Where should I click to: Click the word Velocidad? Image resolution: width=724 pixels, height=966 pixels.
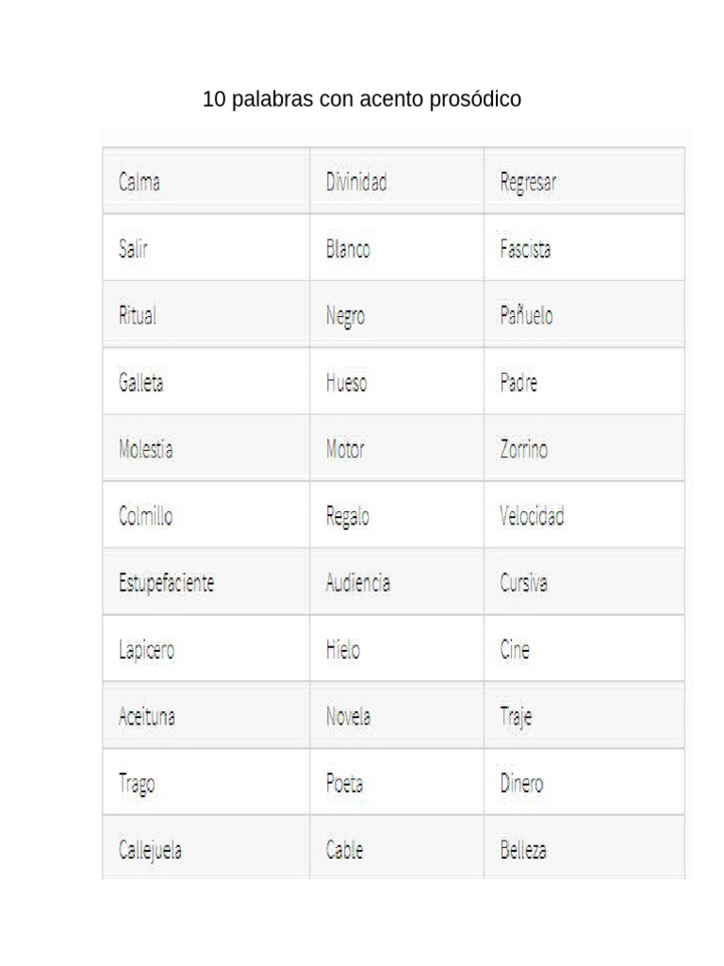(532, 516)
